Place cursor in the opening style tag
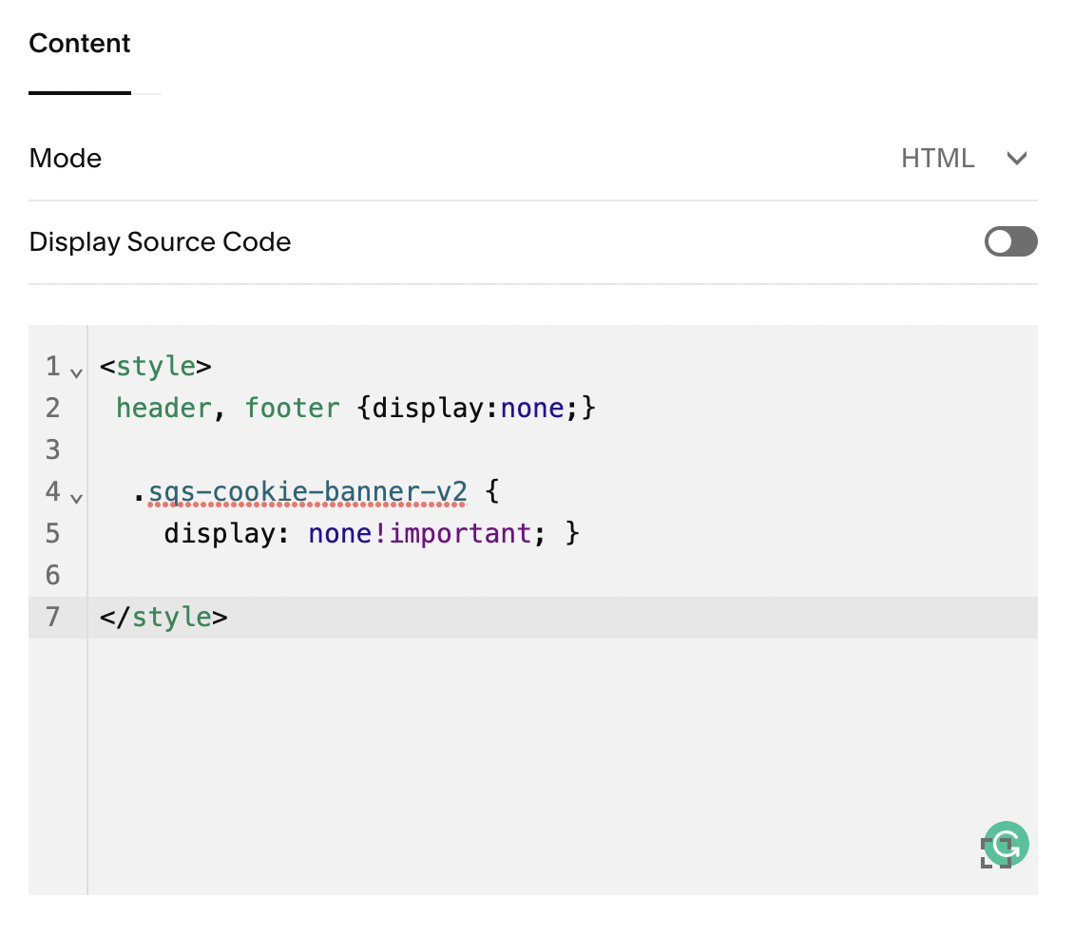 pos(155,367)
